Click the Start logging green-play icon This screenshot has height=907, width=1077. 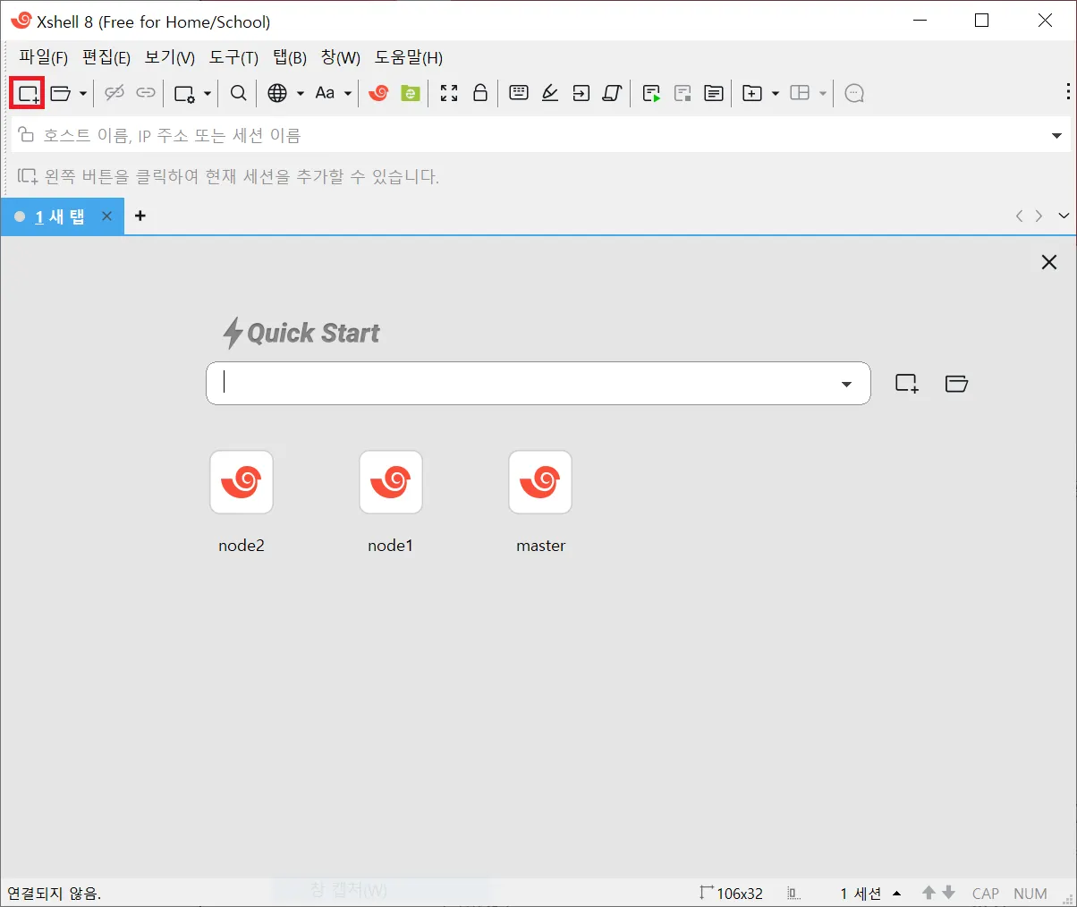pyautogui.click(x=652, y=93)
